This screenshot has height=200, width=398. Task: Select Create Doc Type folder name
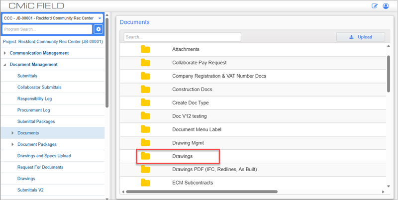191,103
